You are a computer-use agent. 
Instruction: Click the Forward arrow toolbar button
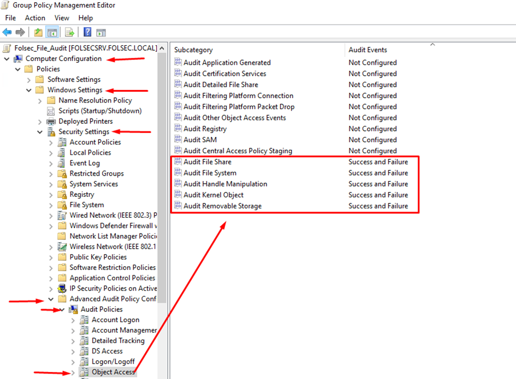click(x=20, y=32)
